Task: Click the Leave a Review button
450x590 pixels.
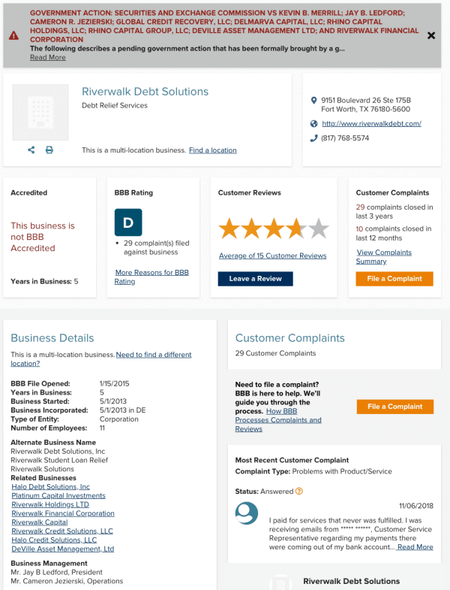Action: click(256, 279)
